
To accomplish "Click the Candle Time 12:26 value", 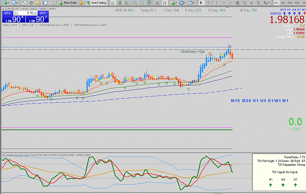I will click(301, 37).
